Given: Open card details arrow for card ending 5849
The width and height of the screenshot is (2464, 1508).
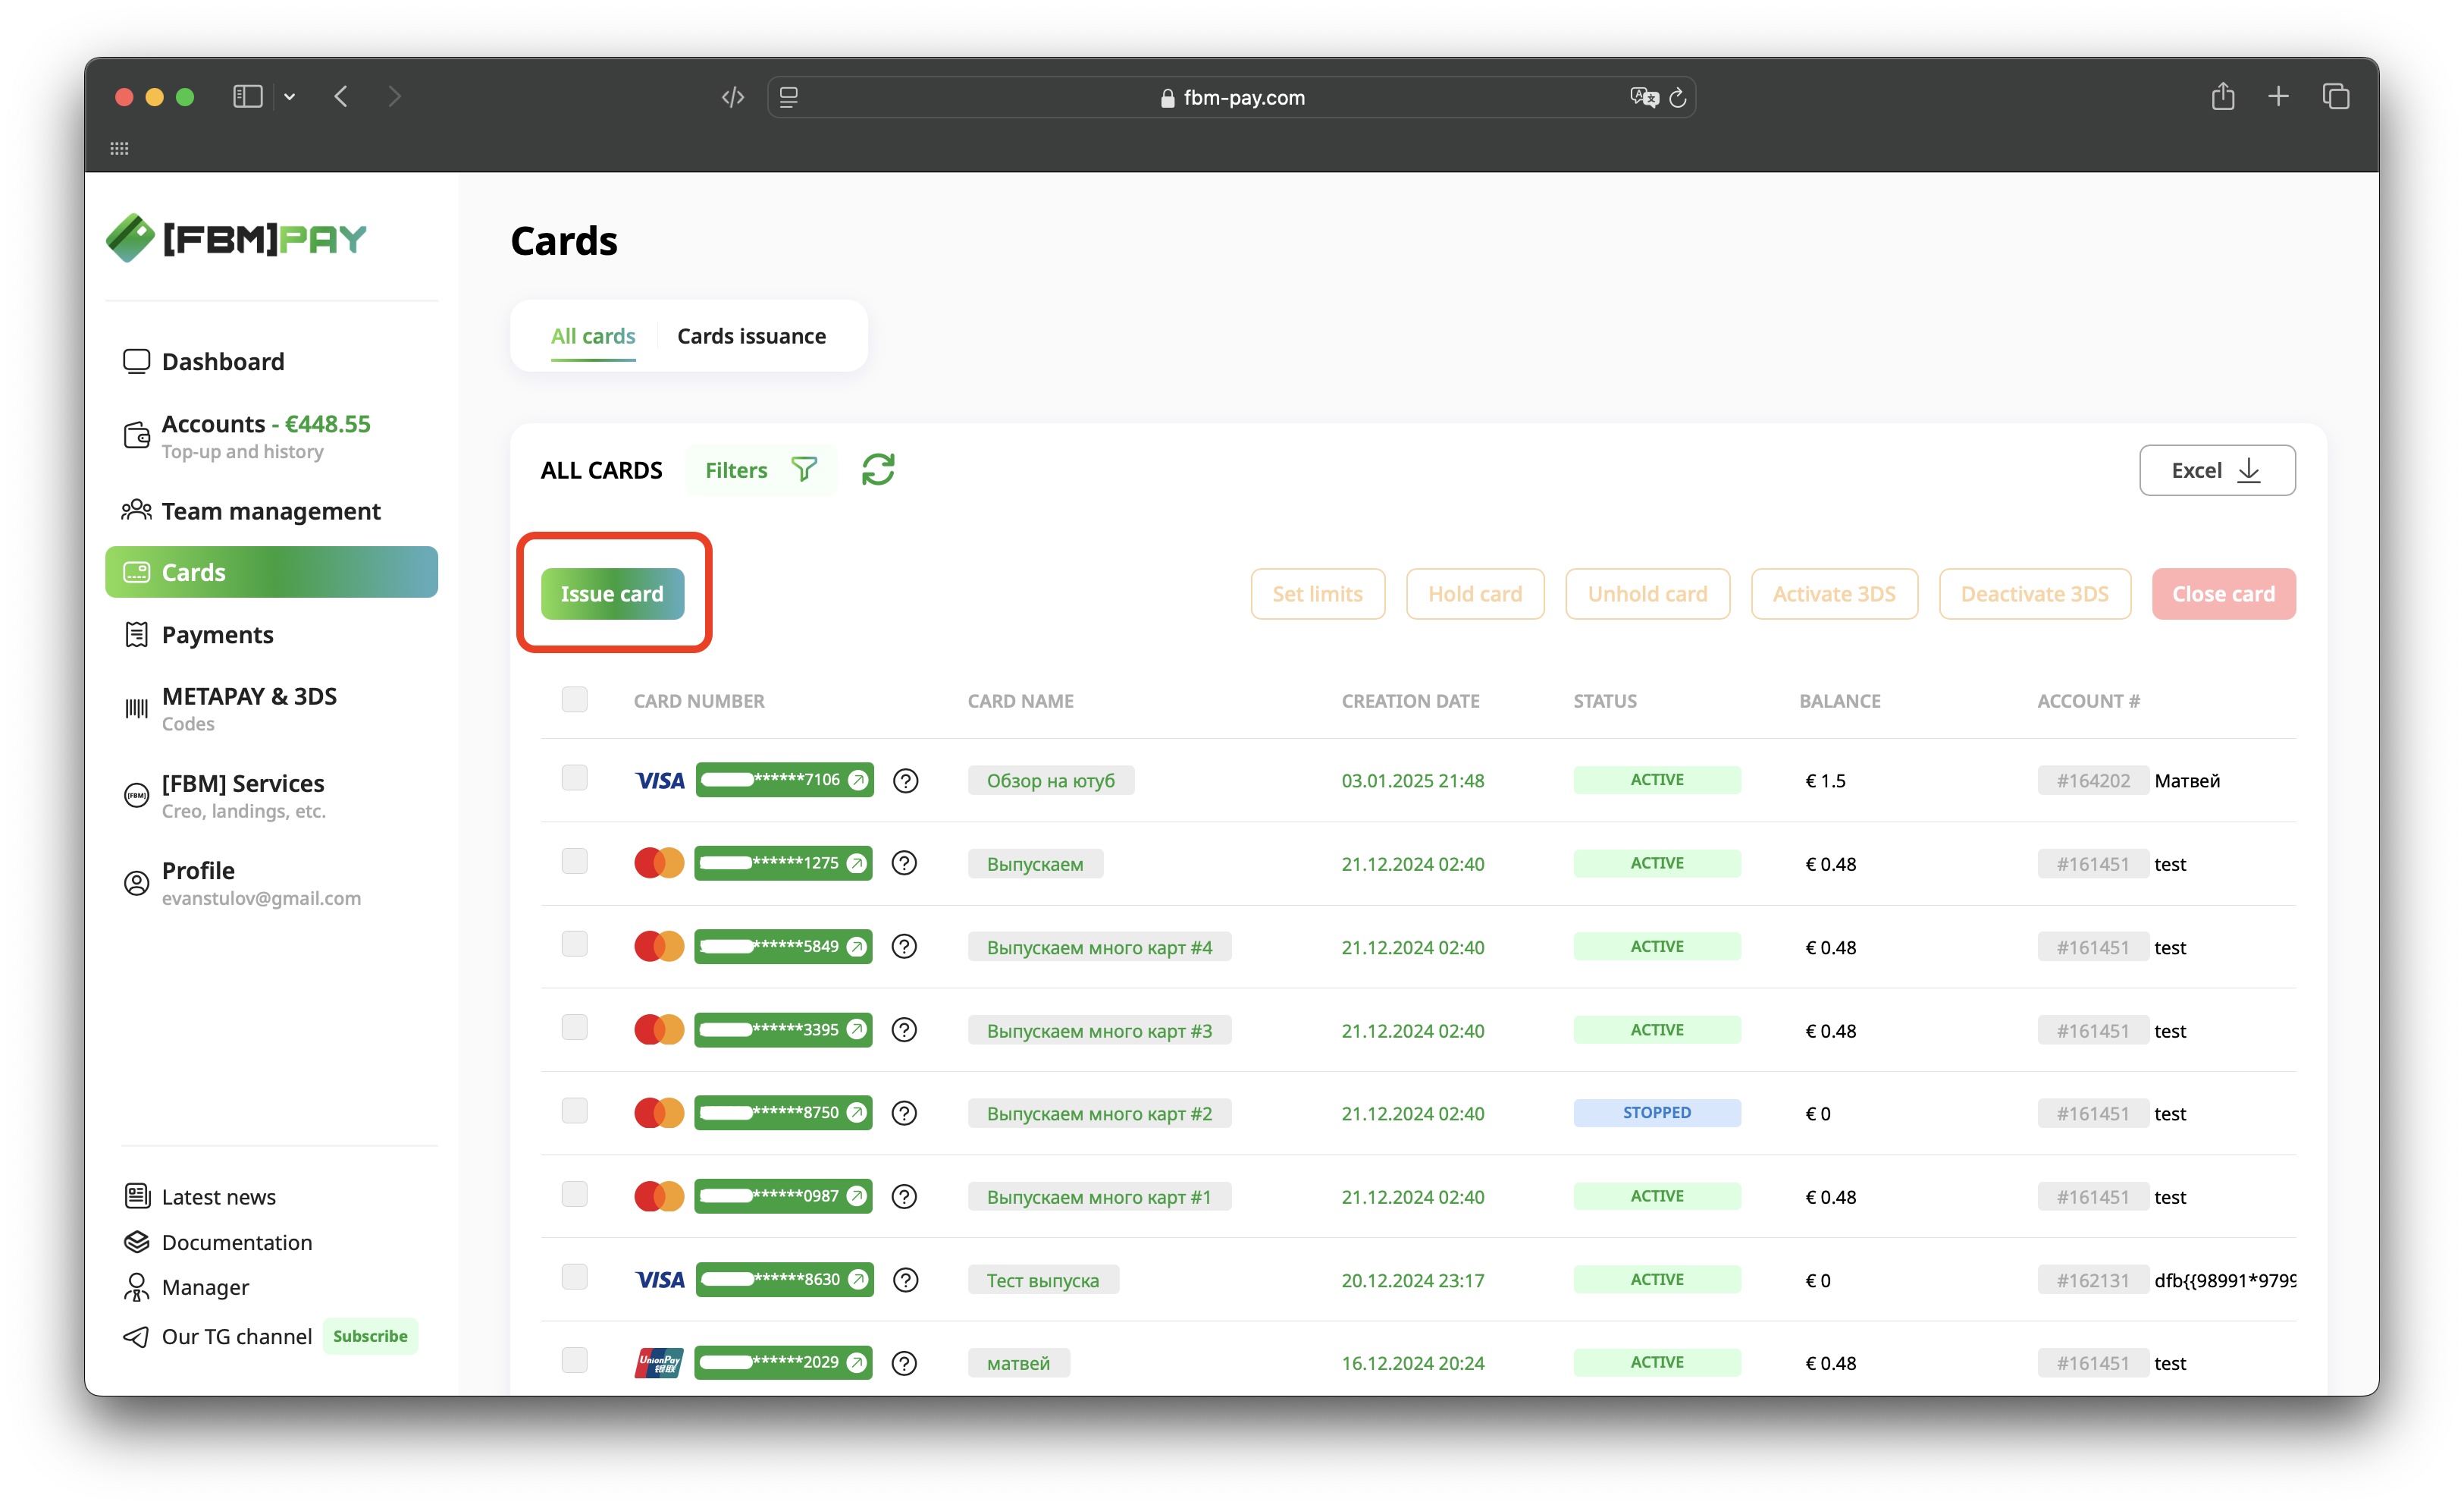Looking at the screenshot, I should click(856, 947).
